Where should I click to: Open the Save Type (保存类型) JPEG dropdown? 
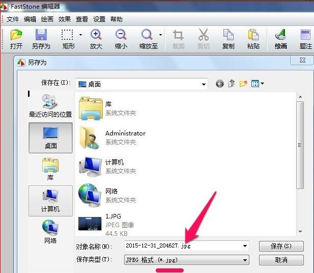(x=187, y=260)
